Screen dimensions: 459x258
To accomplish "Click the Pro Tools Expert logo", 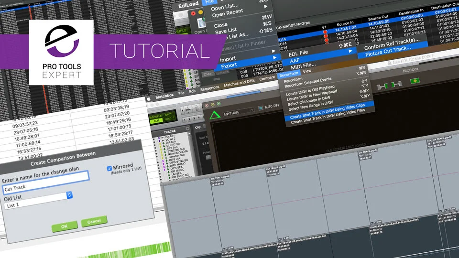I will click(x=61, y=53).
